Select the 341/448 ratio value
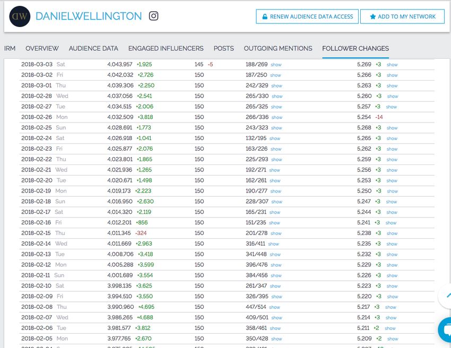This screenshot has height=348, width=451. click(x=256, y=254)
